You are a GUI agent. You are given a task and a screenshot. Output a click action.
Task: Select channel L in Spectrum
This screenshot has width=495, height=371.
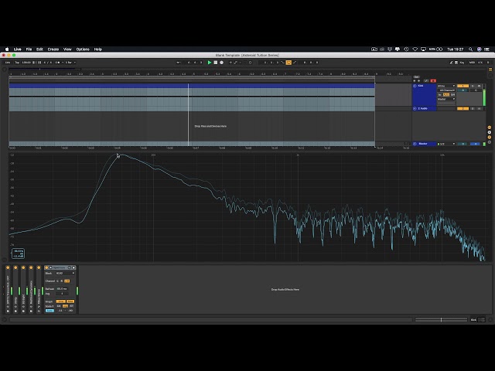click(57, 281)
